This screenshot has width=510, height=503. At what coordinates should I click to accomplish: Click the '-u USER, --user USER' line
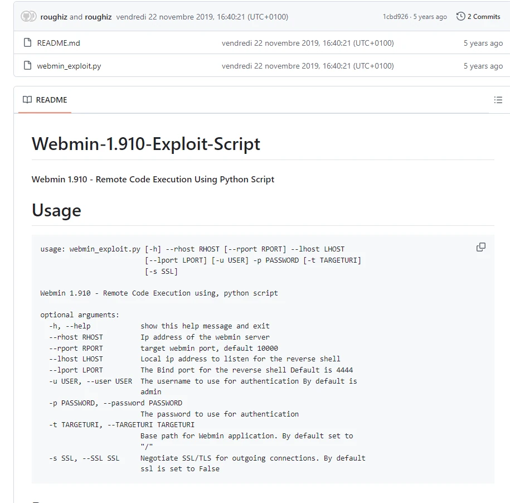(203, 381)
